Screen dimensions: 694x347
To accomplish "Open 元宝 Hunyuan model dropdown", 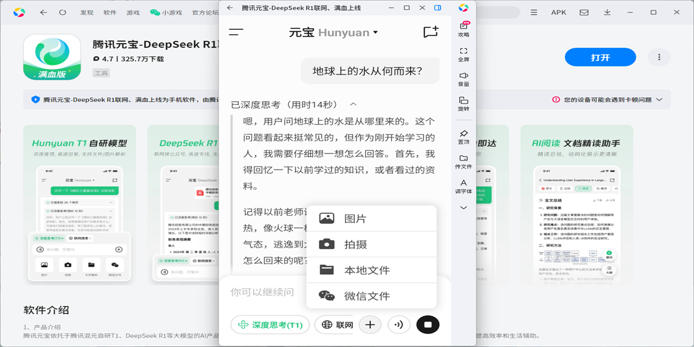I will (333, 32).
